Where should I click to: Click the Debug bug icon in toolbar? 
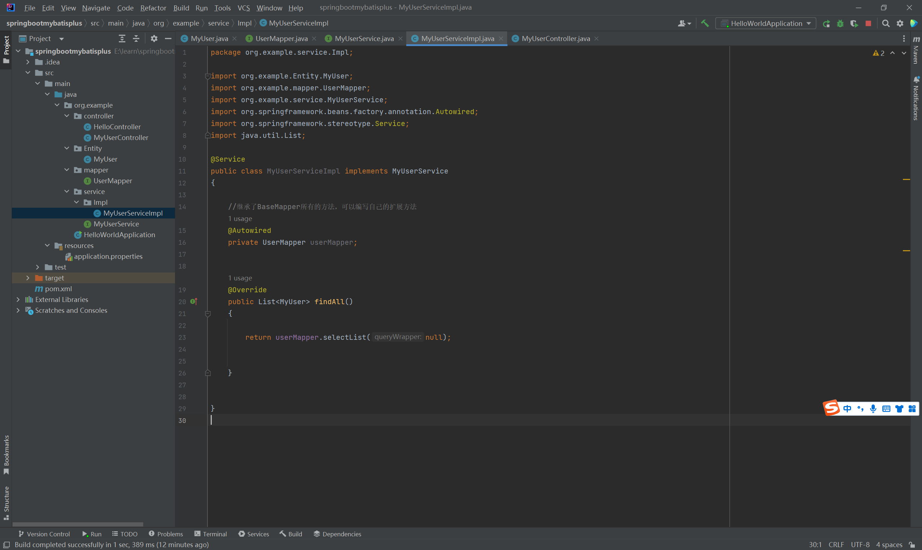[x=840, y=23]
